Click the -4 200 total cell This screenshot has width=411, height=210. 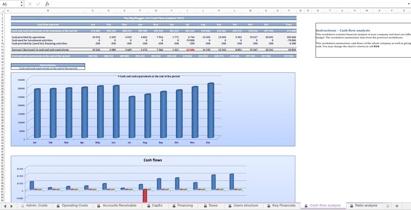[292, 43]
